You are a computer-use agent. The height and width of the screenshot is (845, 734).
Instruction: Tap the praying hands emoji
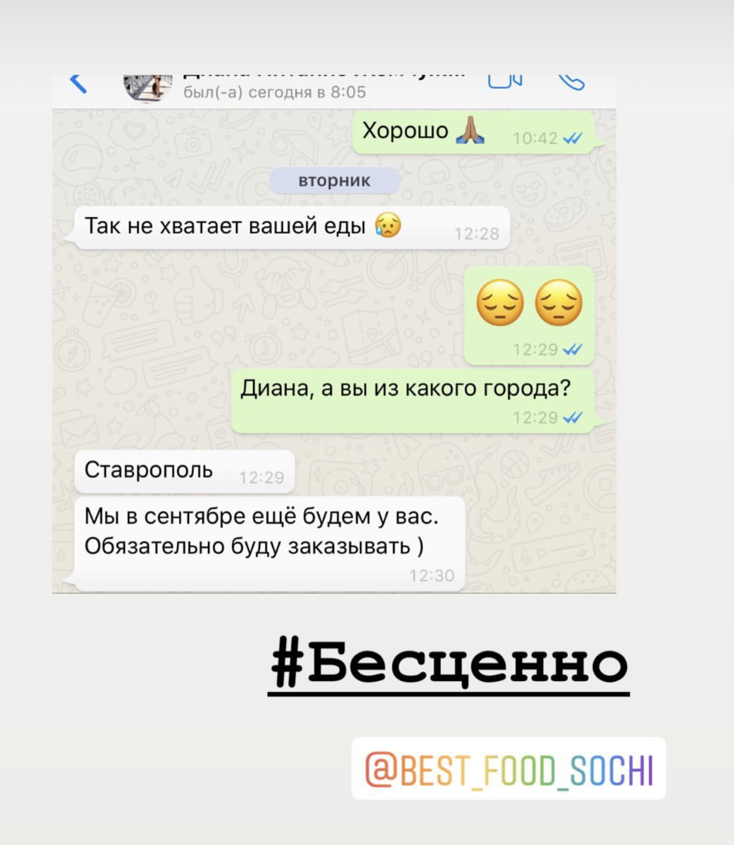(x=470, y=130)
